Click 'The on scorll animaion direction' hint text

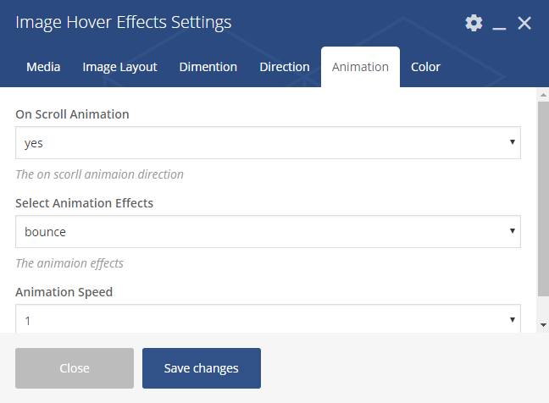pyautogui.click(x=99, y=174)
